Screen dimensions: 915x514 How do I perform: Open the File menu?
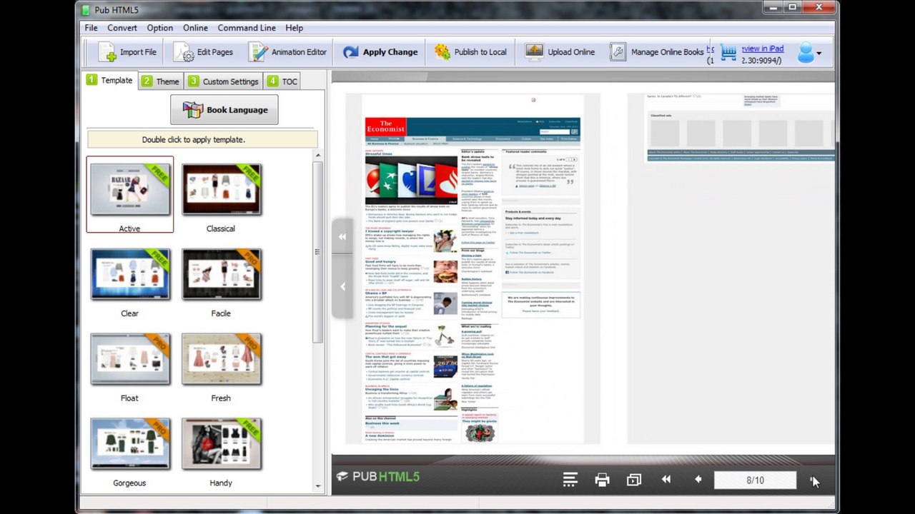click(91, 28)
